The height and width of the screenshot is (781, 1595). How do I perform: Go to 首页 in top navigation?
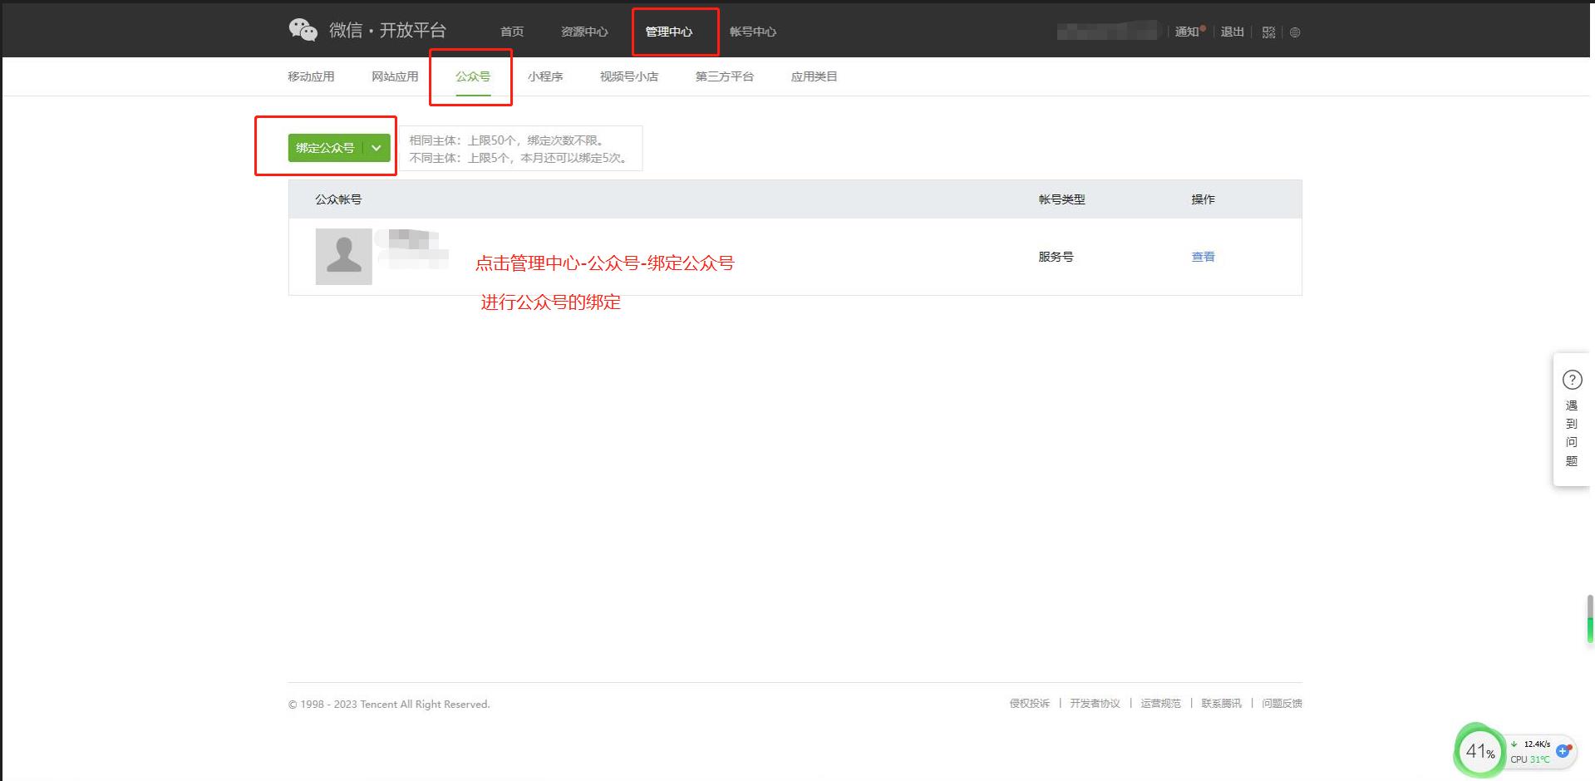click(511, 32)
